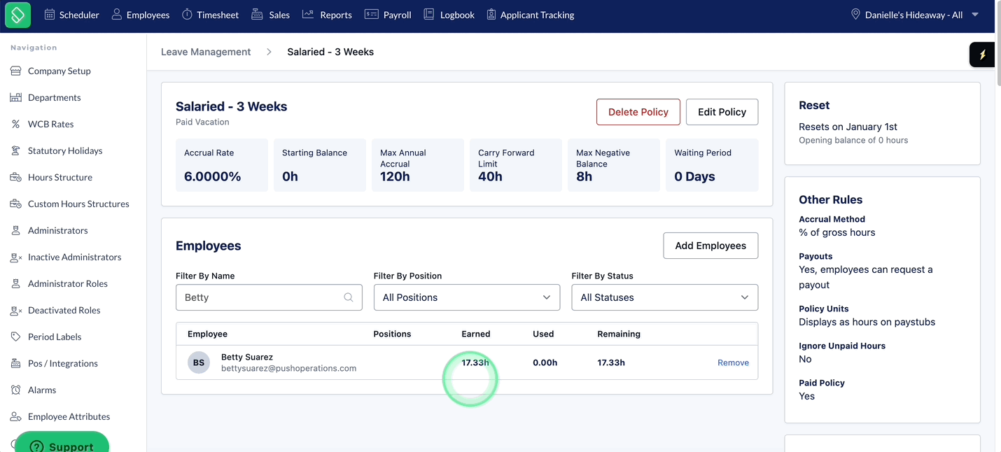Click the 6.0000% Accrual Rate value
Screen dimensions: 1001x452
213,176
